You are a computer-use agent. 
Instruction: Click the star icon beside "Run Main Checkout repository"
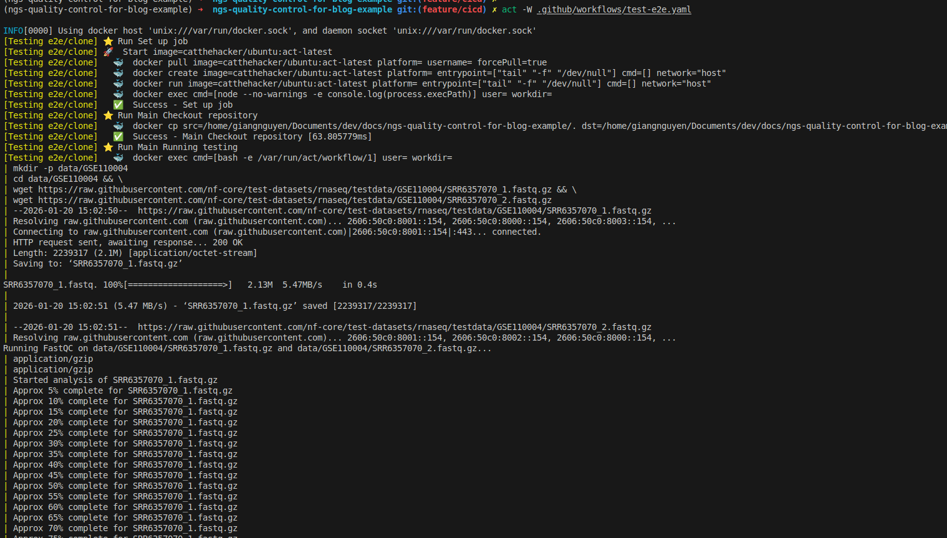[108, 115]
